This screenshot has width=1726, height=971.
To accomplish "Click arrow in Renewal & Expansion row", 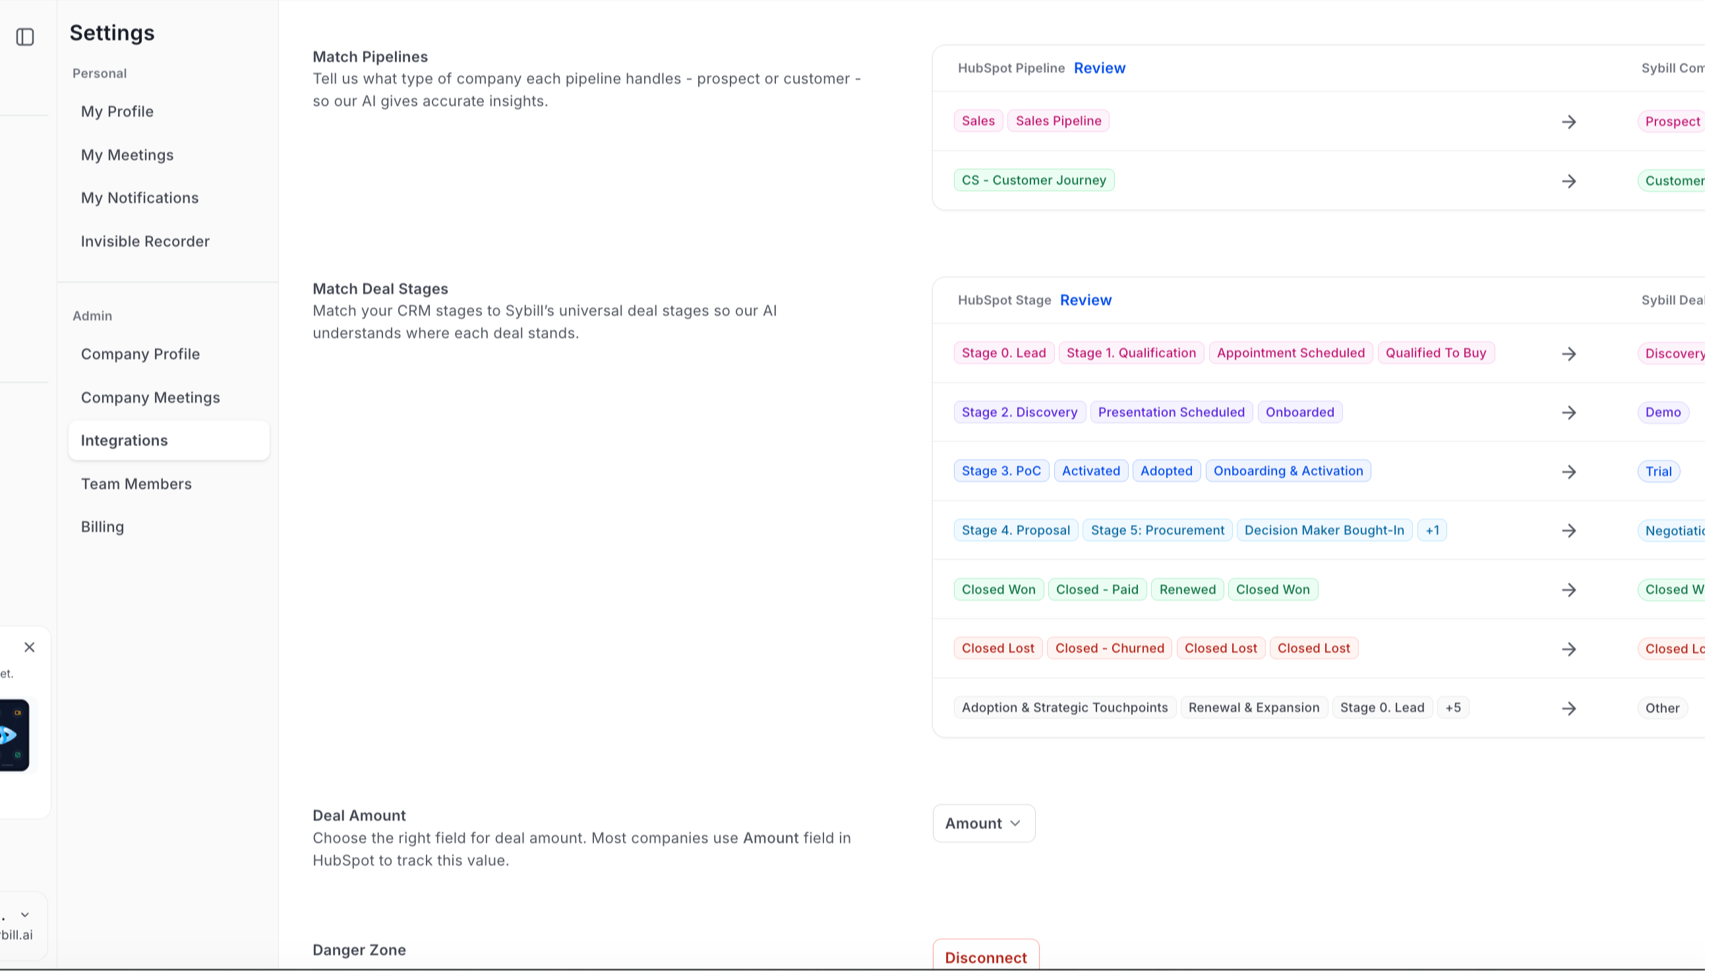I will click(x=1568, y=709).
